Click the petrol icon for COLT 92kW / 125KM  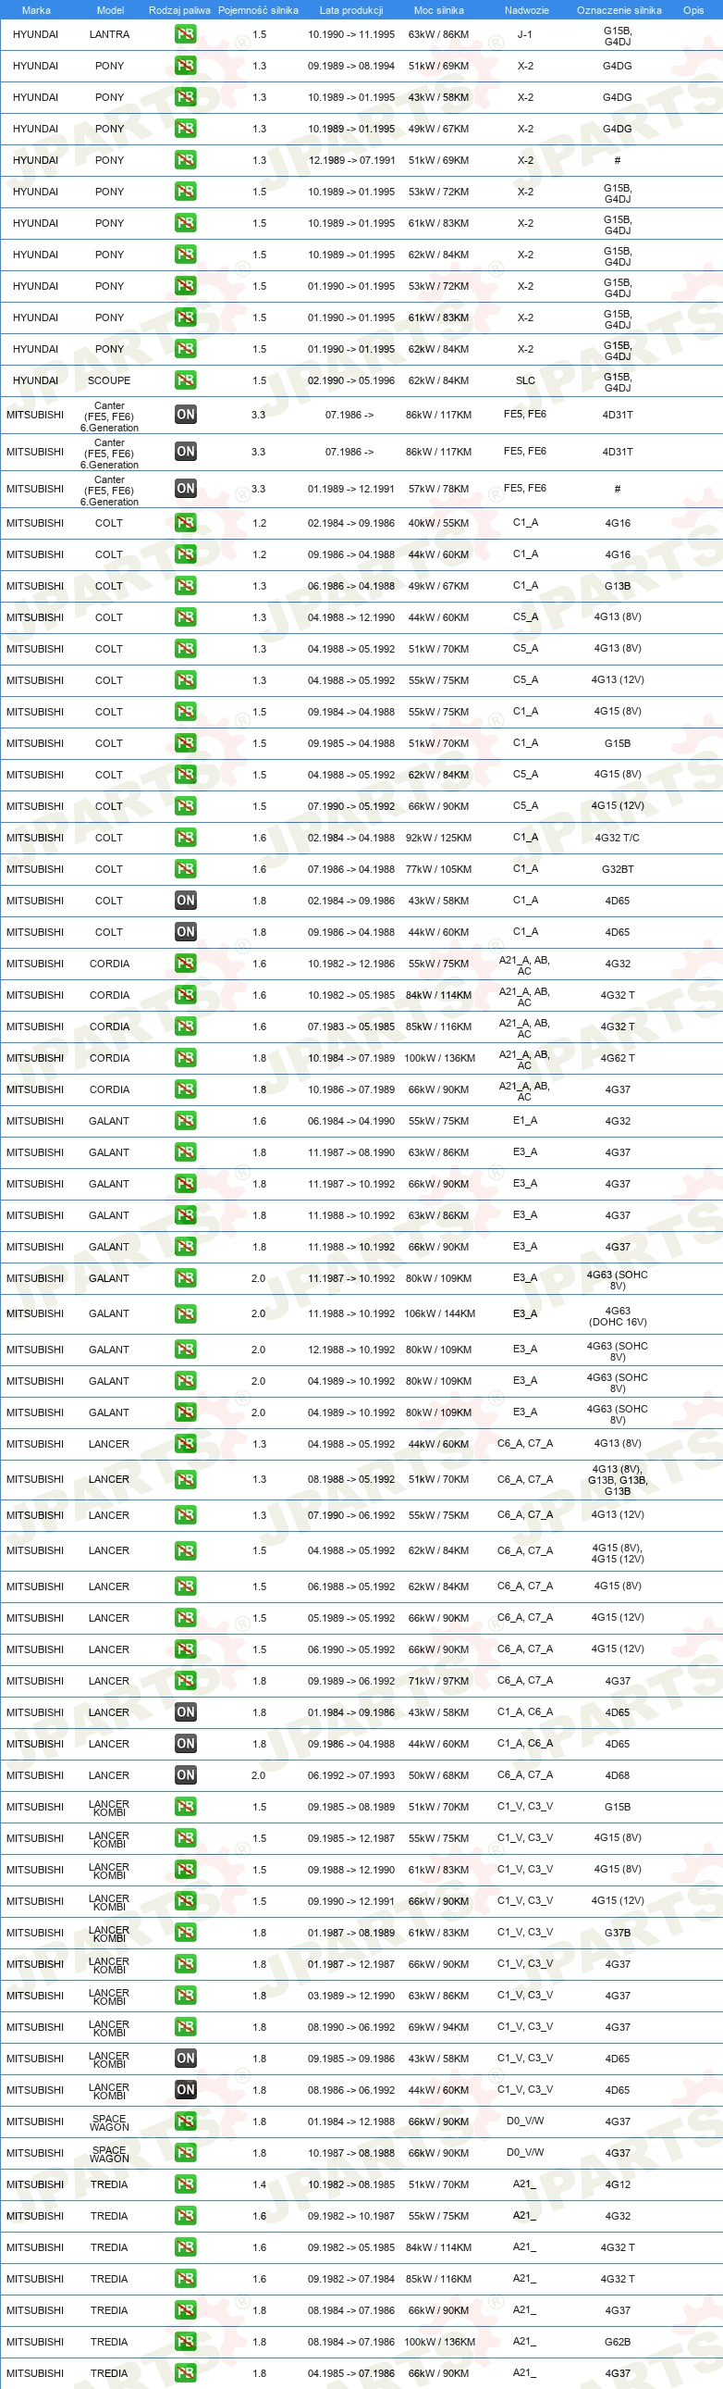(186, 838)
